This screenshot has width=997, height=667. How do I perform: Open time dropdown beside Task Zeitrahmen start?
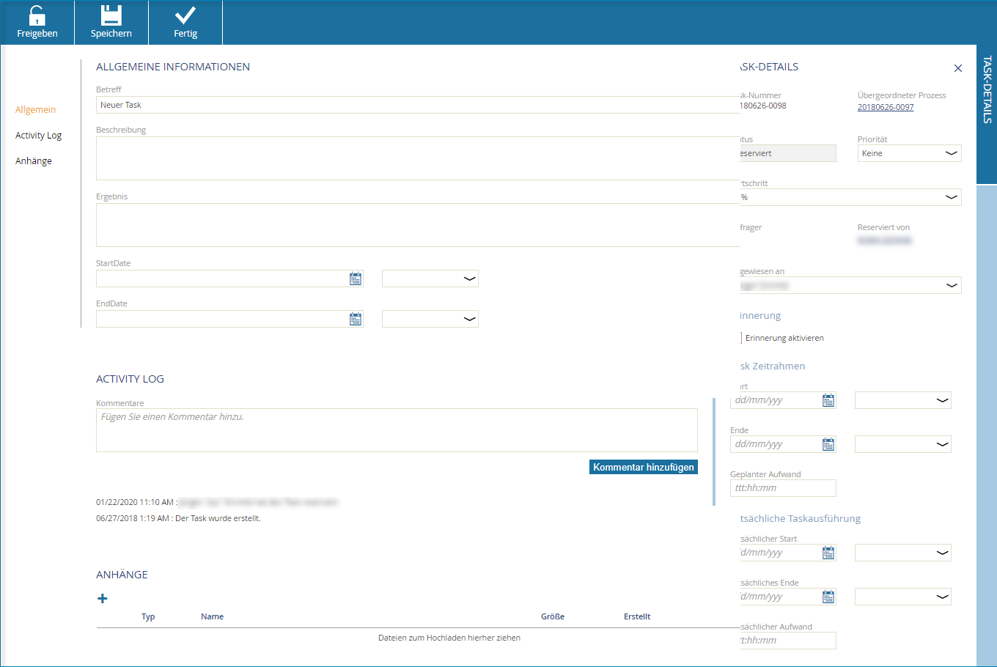903,400
